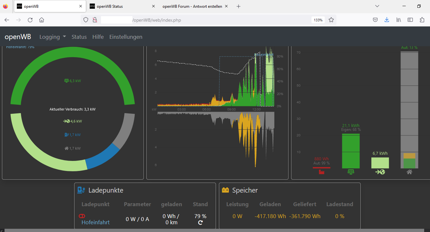Open the Firefox downloads panel

tap(387, 20)
